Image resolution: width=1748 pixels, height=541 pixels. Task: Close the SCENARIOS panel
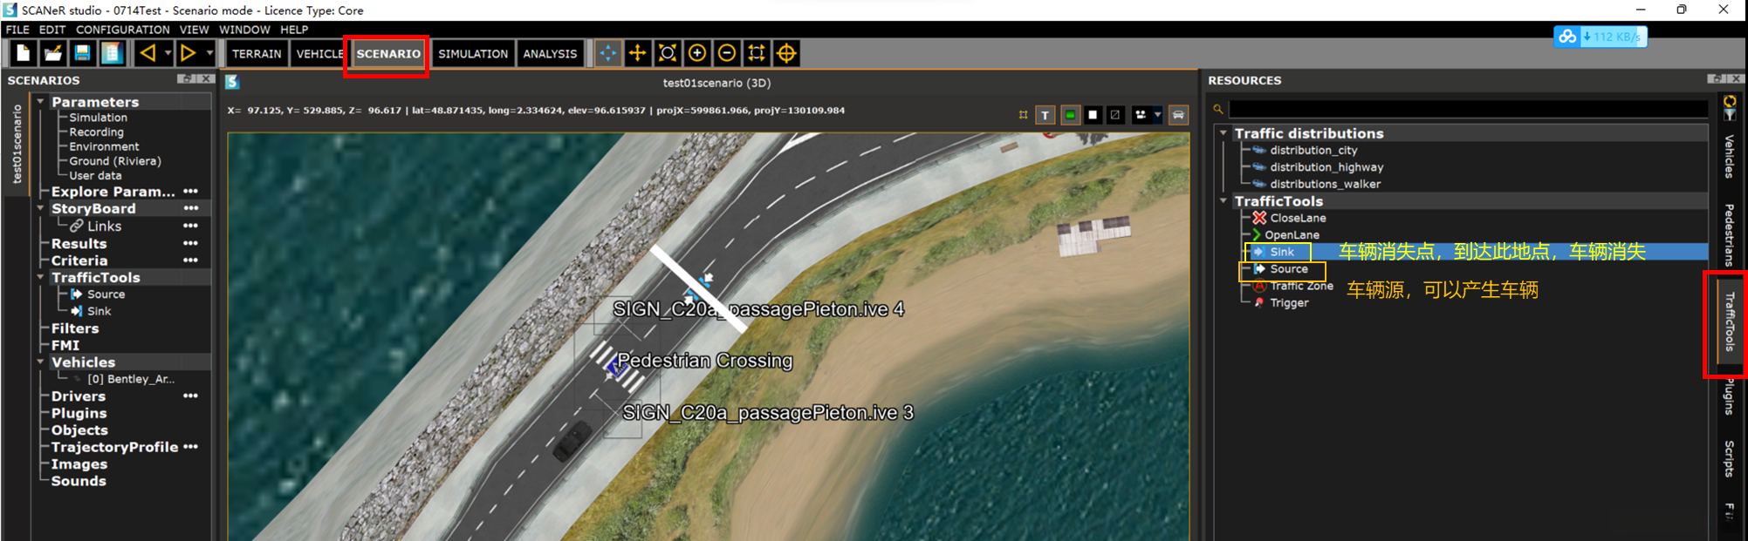pyautogui.click(x=205, y=79)
